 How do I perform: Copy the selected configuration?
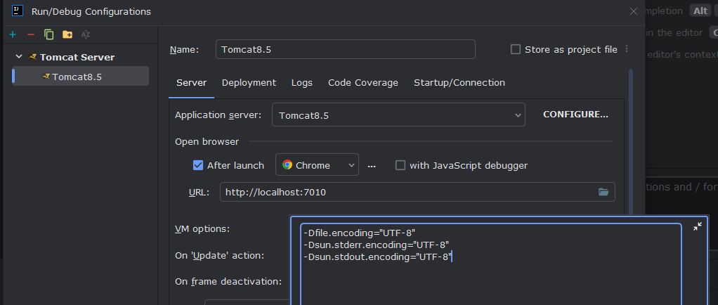48,34
